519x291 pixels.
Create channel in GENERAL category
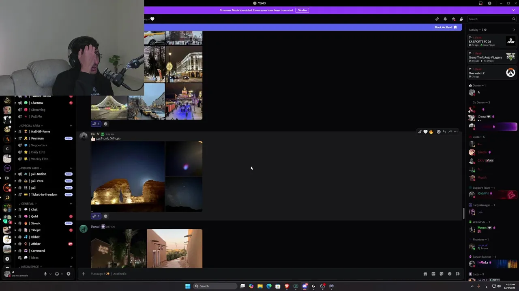click(x=71, y=204)
